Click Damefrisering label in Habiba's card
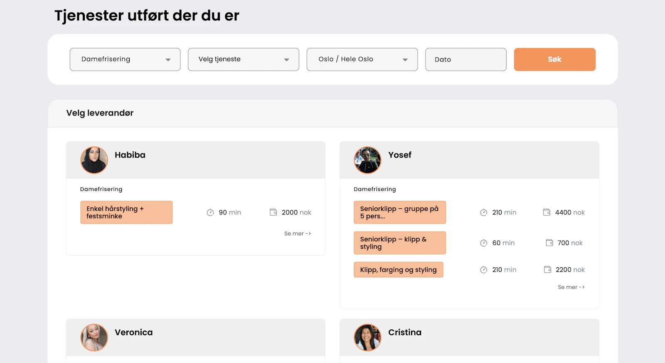 coord(101,189)
